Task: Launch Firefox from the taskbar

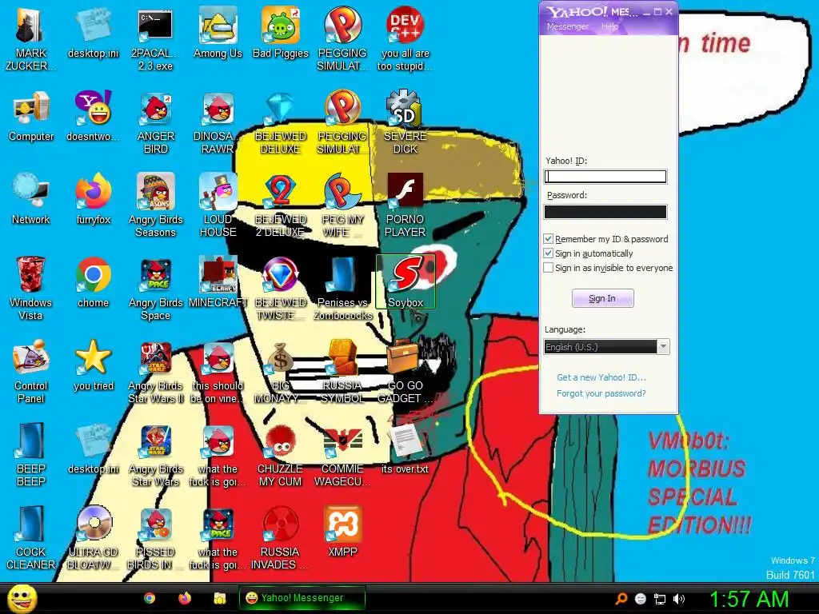Action: pyautogui.click(x=185, y=598)
